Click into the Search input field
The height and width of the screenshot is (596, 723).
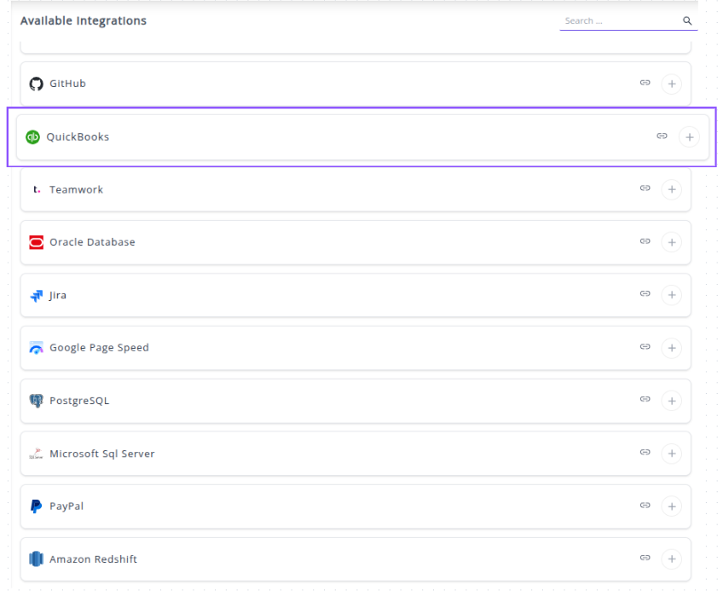click(x=618, y=21)
